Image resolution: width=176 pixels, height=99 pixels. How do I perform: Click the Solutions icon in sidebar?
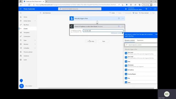coord(21,56)
